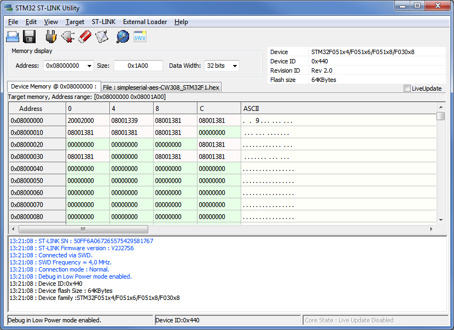Open Program and Verify via notepad icon
454x330 pixels.
102,37
